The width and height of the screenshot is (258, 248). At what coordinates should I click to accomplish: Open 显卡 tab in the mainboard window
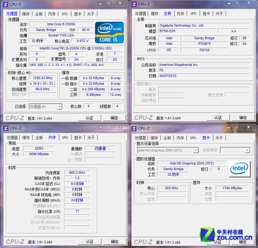(x=206, y=13)
